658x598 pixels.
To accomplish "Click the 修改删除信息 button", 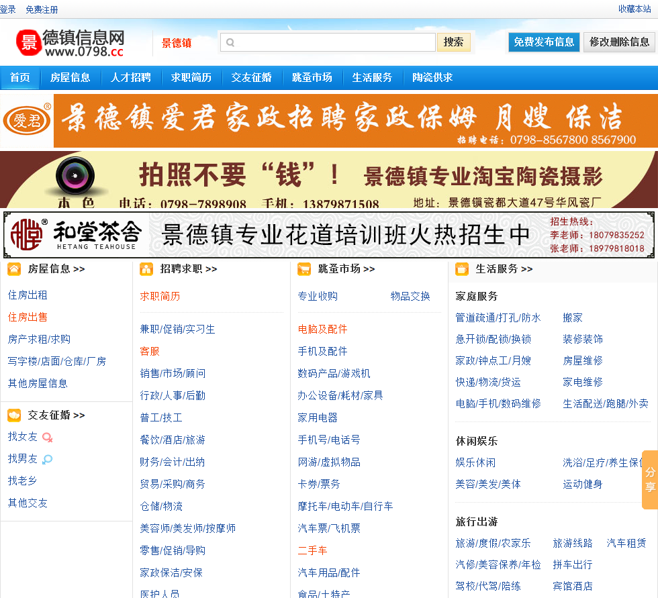I will (x=619, y=42).
